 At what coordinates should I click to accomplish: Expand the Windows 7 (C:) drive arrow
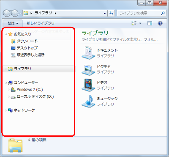[9, 90]
